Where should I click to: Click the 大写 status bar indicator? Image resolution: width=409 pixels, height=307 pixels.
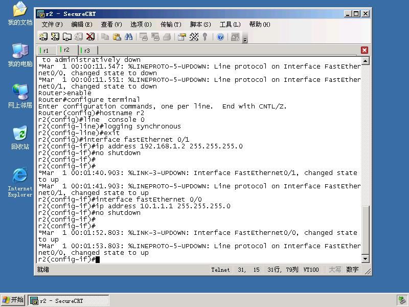pos(335,270)
